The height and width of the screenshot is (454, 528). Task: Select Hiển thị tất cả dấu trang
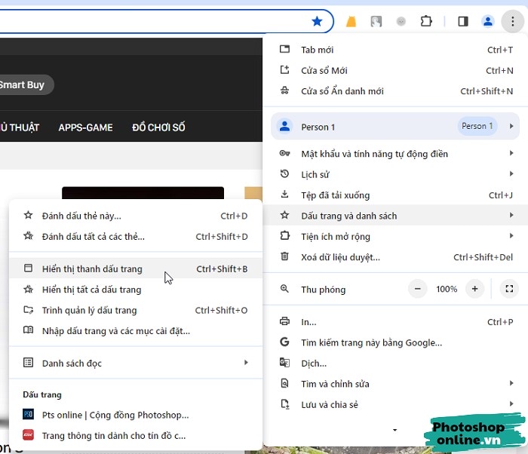(136, 290)
